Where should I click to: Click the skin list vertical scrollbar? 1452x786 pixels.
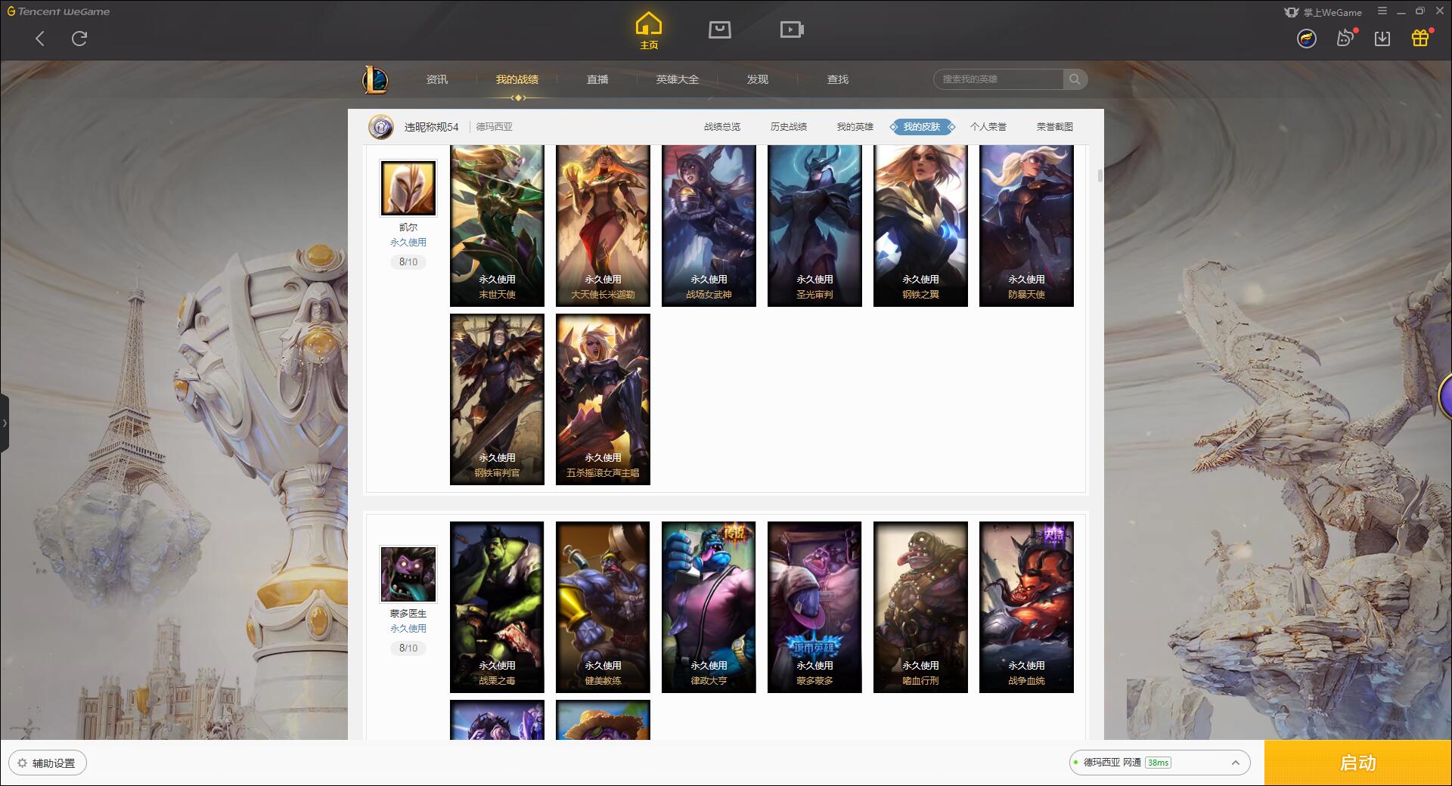pos(1100,175)
